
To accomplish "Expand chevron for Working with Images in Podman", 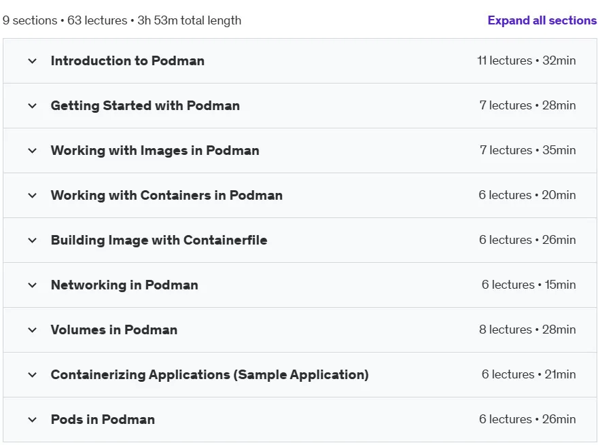I will pyautogui.click(x=33, y=150).
